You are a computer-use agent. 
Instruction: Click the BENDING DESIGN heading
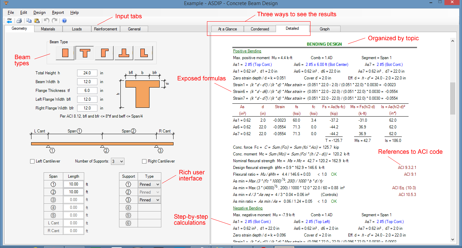(x=324, y=44)
